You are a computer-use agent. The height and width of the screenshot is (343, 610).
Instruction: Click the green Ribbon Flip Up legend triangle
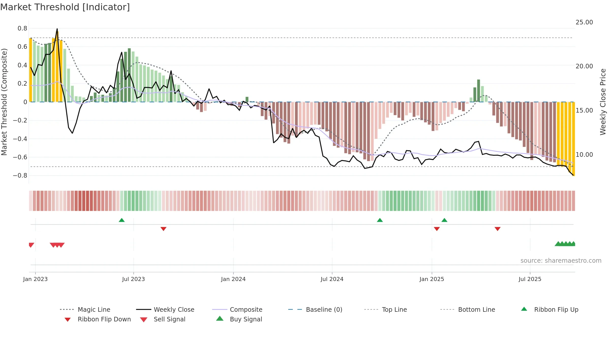coord(524,309)
